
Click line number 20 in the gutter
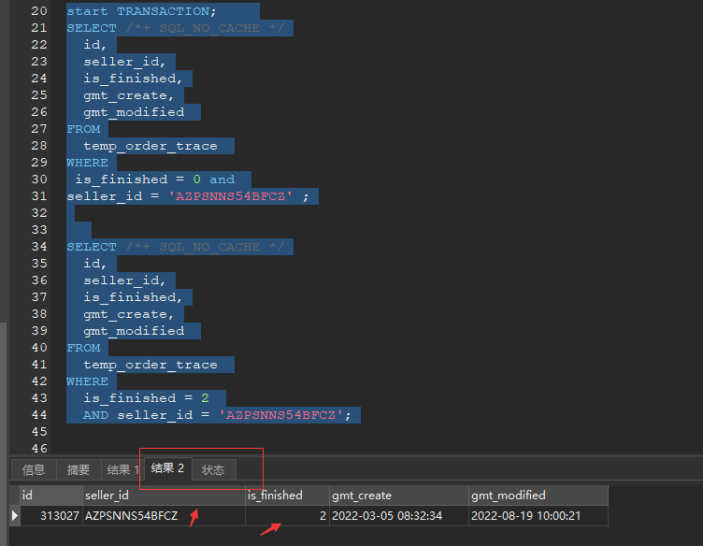(38, 11)
